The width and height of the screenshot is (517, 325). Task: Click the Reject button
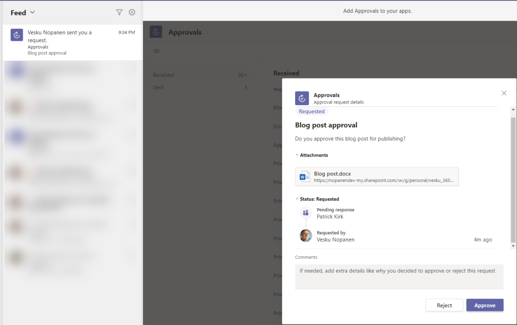pyautogui.click(x=444, y=305)
